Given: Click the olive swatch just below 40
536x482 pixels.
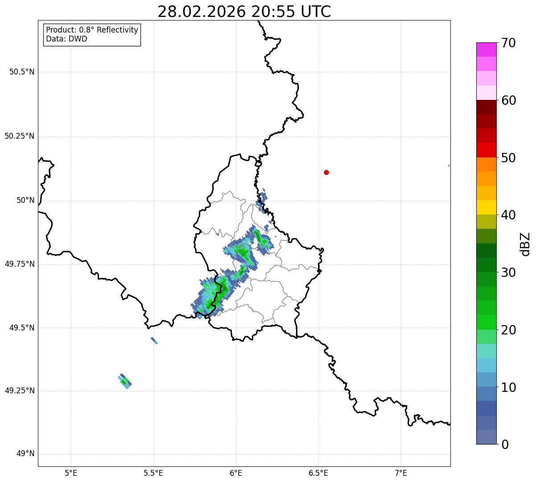Looking at the screenshot, I should click(486, 222).
